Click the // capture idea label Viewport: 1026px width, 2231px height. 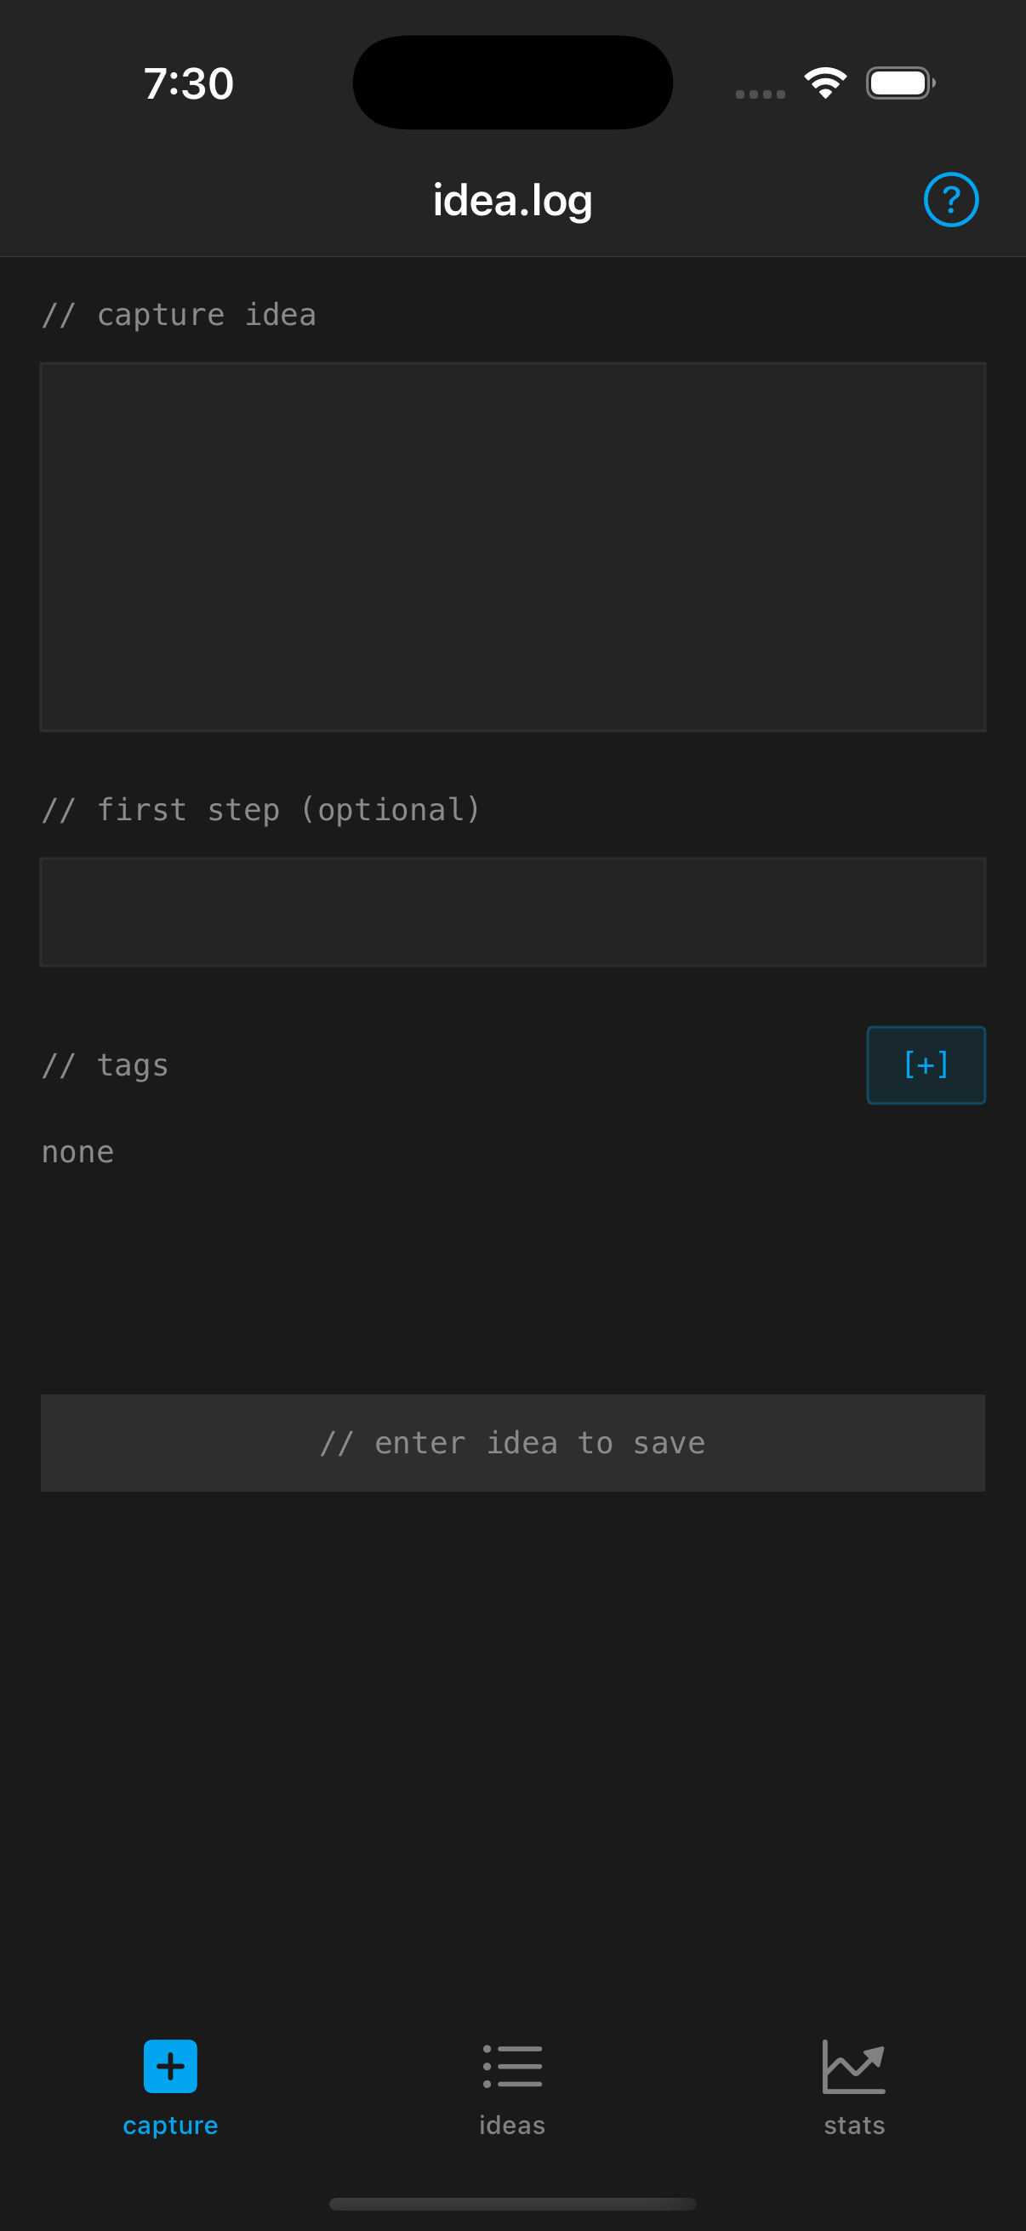point(179,314)
